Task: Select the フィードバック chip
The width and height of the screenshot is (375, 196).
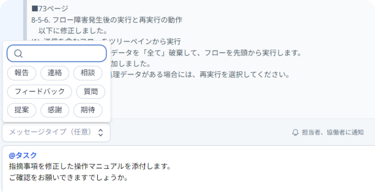Action: tap(40, 92)
